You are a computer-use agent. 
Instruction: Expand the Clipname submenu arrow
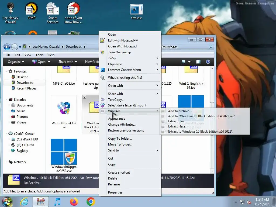157,64
